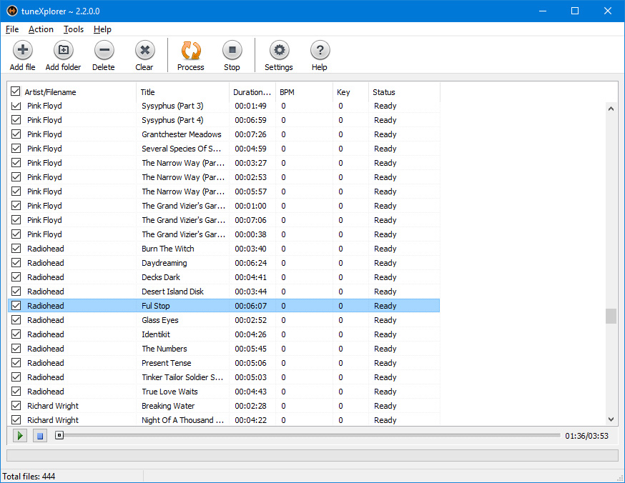625x483 pixels.
Task: Sort by the BPM column header
Action: (304, 92)
